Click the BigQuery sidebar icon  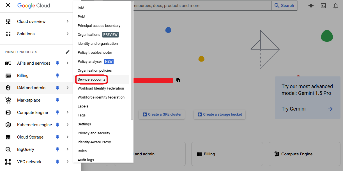click(8, 149)
